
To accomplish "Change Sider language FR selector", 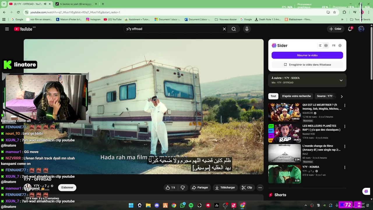I will pos(334,45).
